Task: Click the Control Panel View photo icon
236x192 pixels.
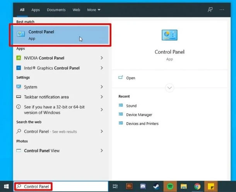Action: click(x=19, y=151)
